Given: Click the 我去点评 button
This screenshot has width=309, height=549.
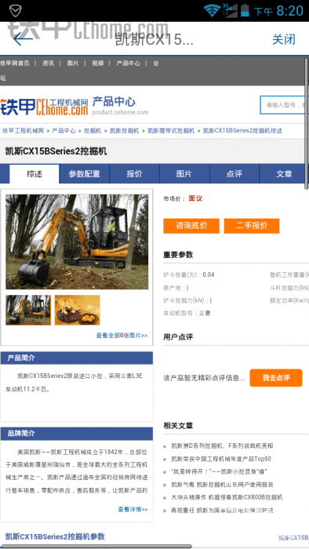Looking at the screenshot, I should coord(276,378).
